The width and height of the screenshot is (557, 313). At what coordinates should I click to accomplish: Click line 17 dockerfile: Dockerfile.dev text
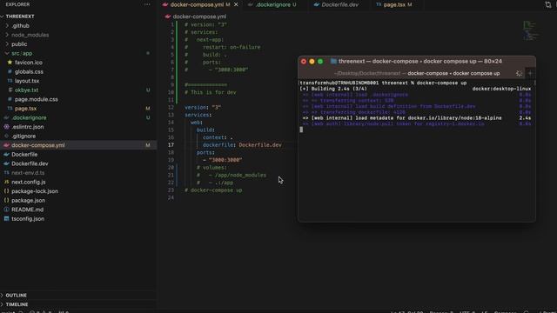(242, 145)
